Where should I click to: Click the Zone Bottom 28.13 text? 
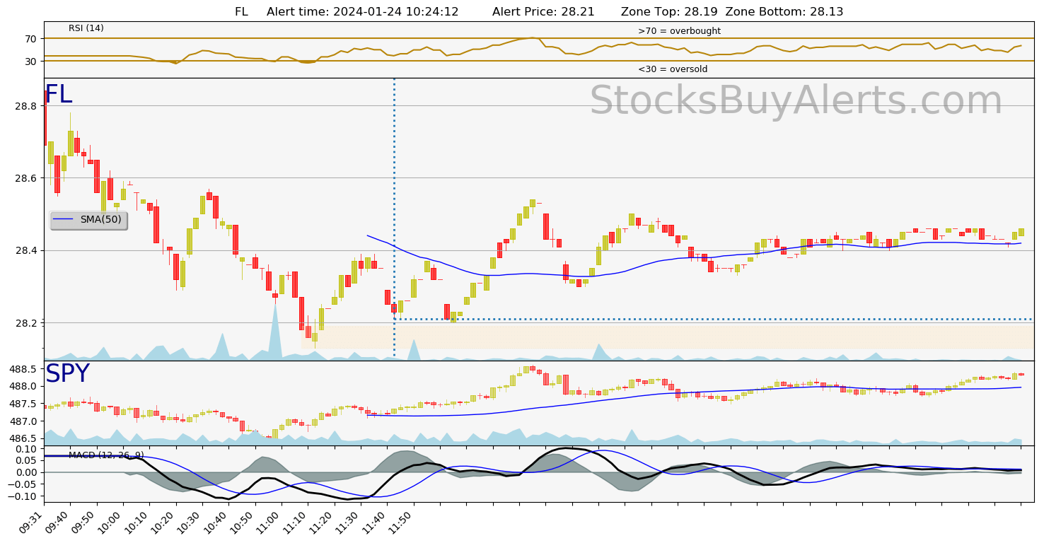784,12
